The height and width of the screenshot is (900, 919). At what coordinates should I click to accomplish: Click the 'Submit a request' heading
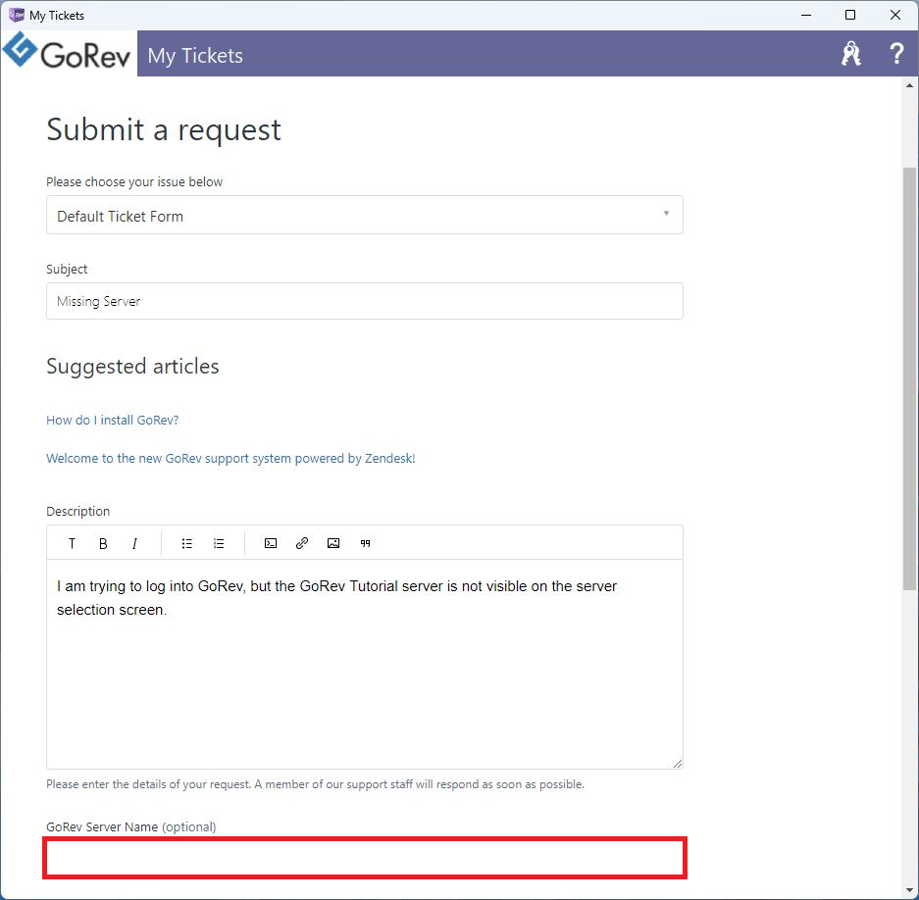164,129
